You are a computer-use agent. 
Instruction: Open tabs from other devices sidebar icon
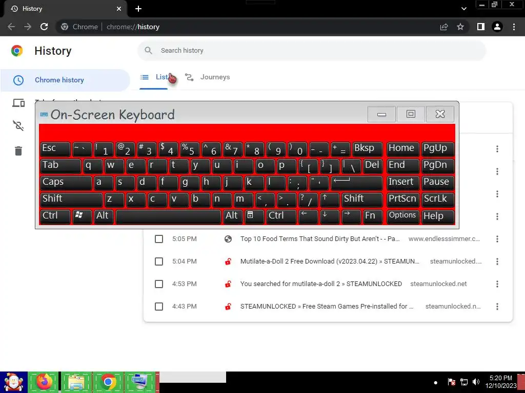18,103
